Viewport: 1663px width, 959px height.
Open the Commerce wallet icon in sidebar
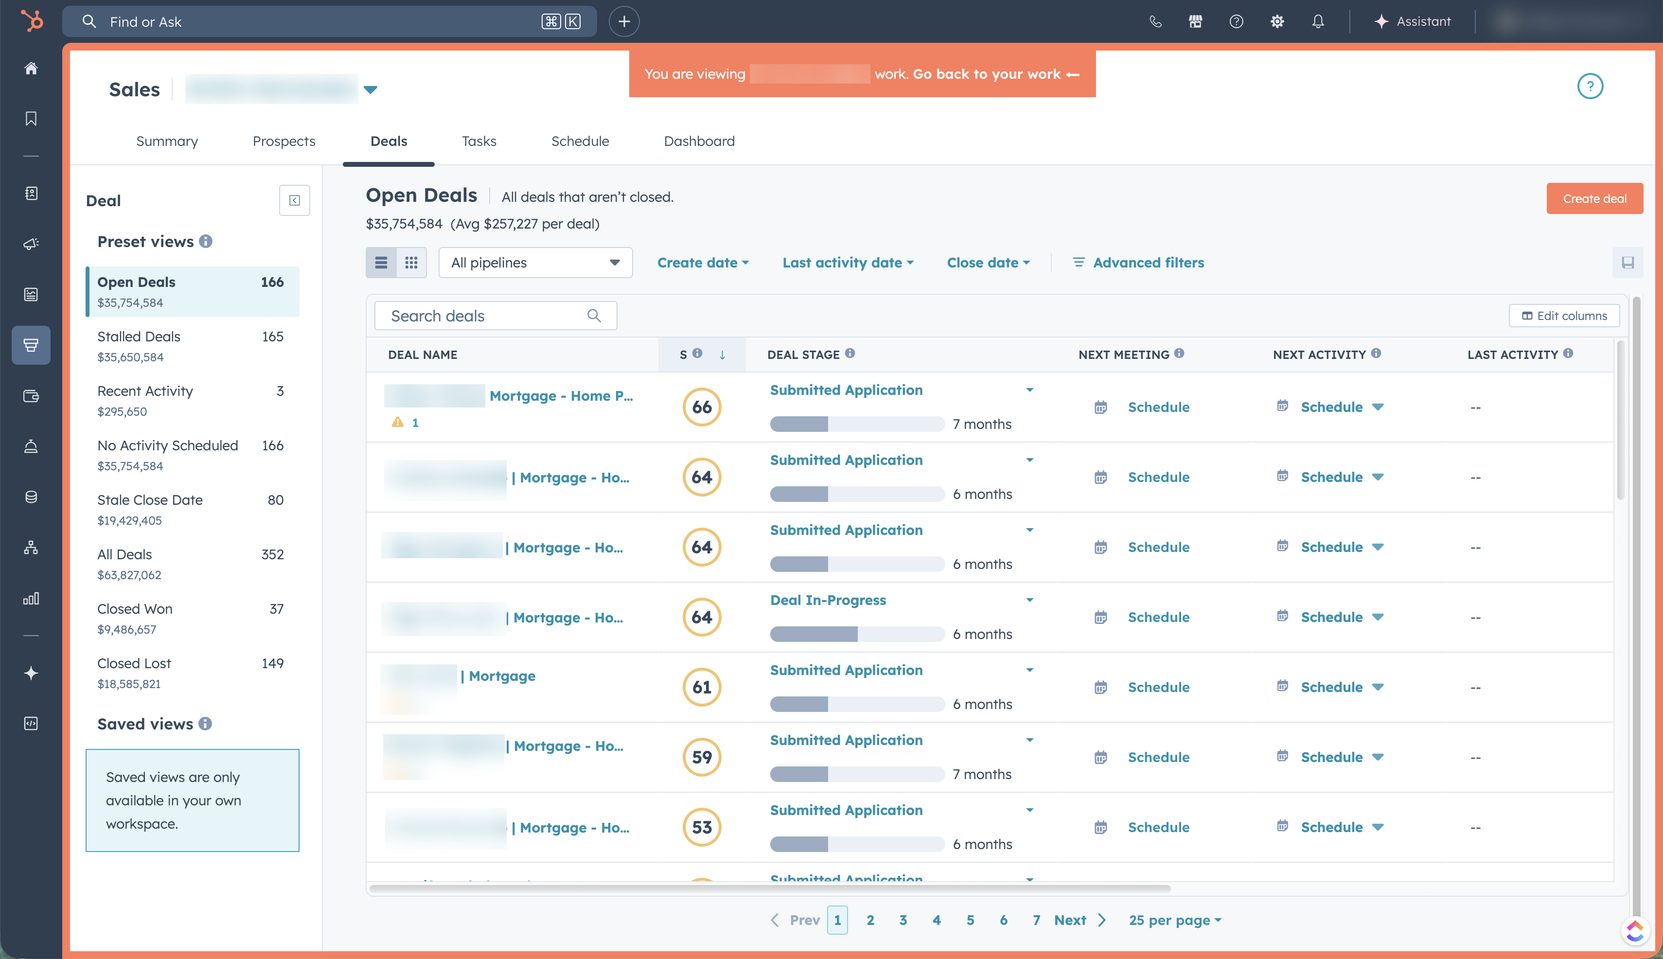(31, 396)
